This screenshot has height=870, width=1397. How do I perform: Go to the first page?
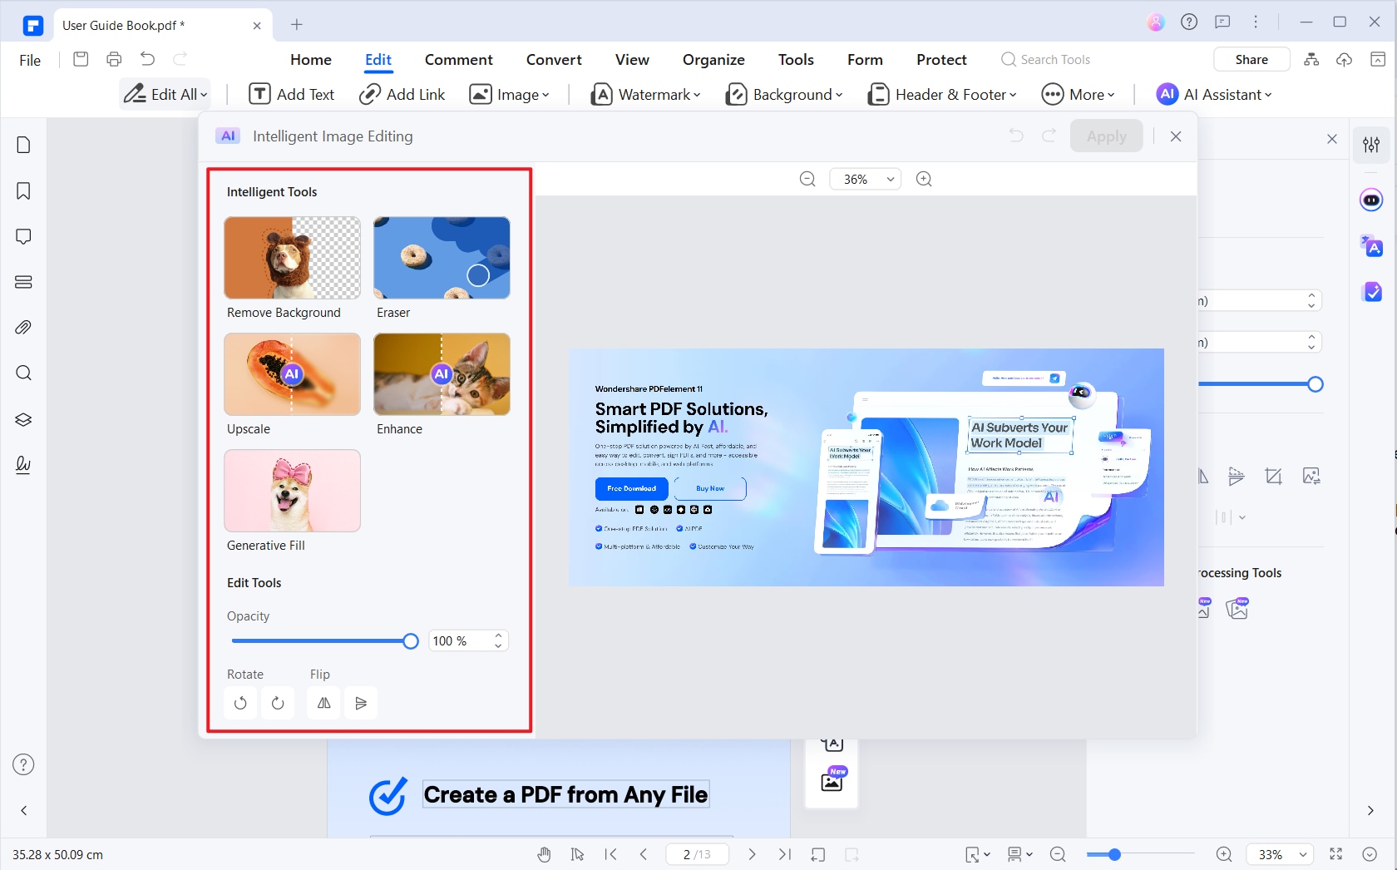coord(611,854)
